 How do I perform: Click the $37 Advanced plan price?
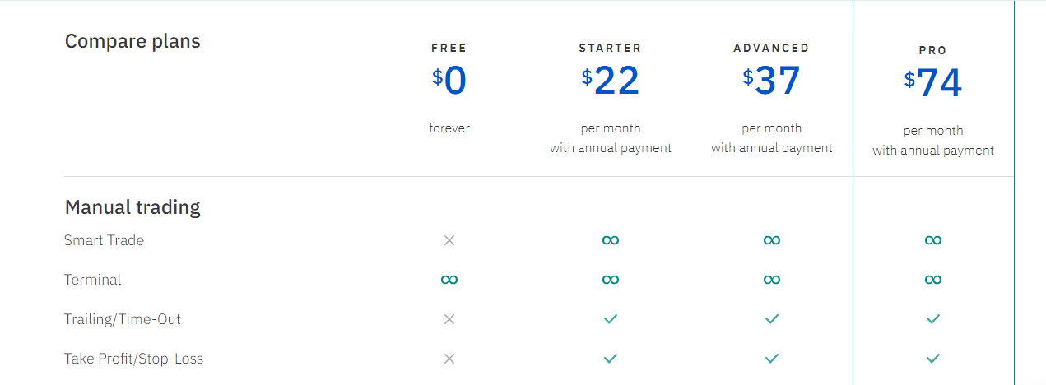click(772, 80)
